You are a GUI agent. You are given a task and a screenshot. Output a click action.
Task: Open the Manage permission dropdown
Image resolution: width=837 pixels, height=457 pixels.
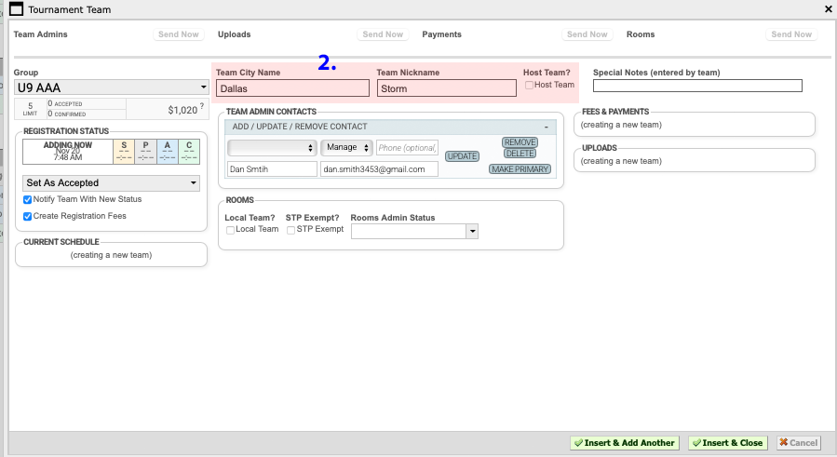click(347, 148)
